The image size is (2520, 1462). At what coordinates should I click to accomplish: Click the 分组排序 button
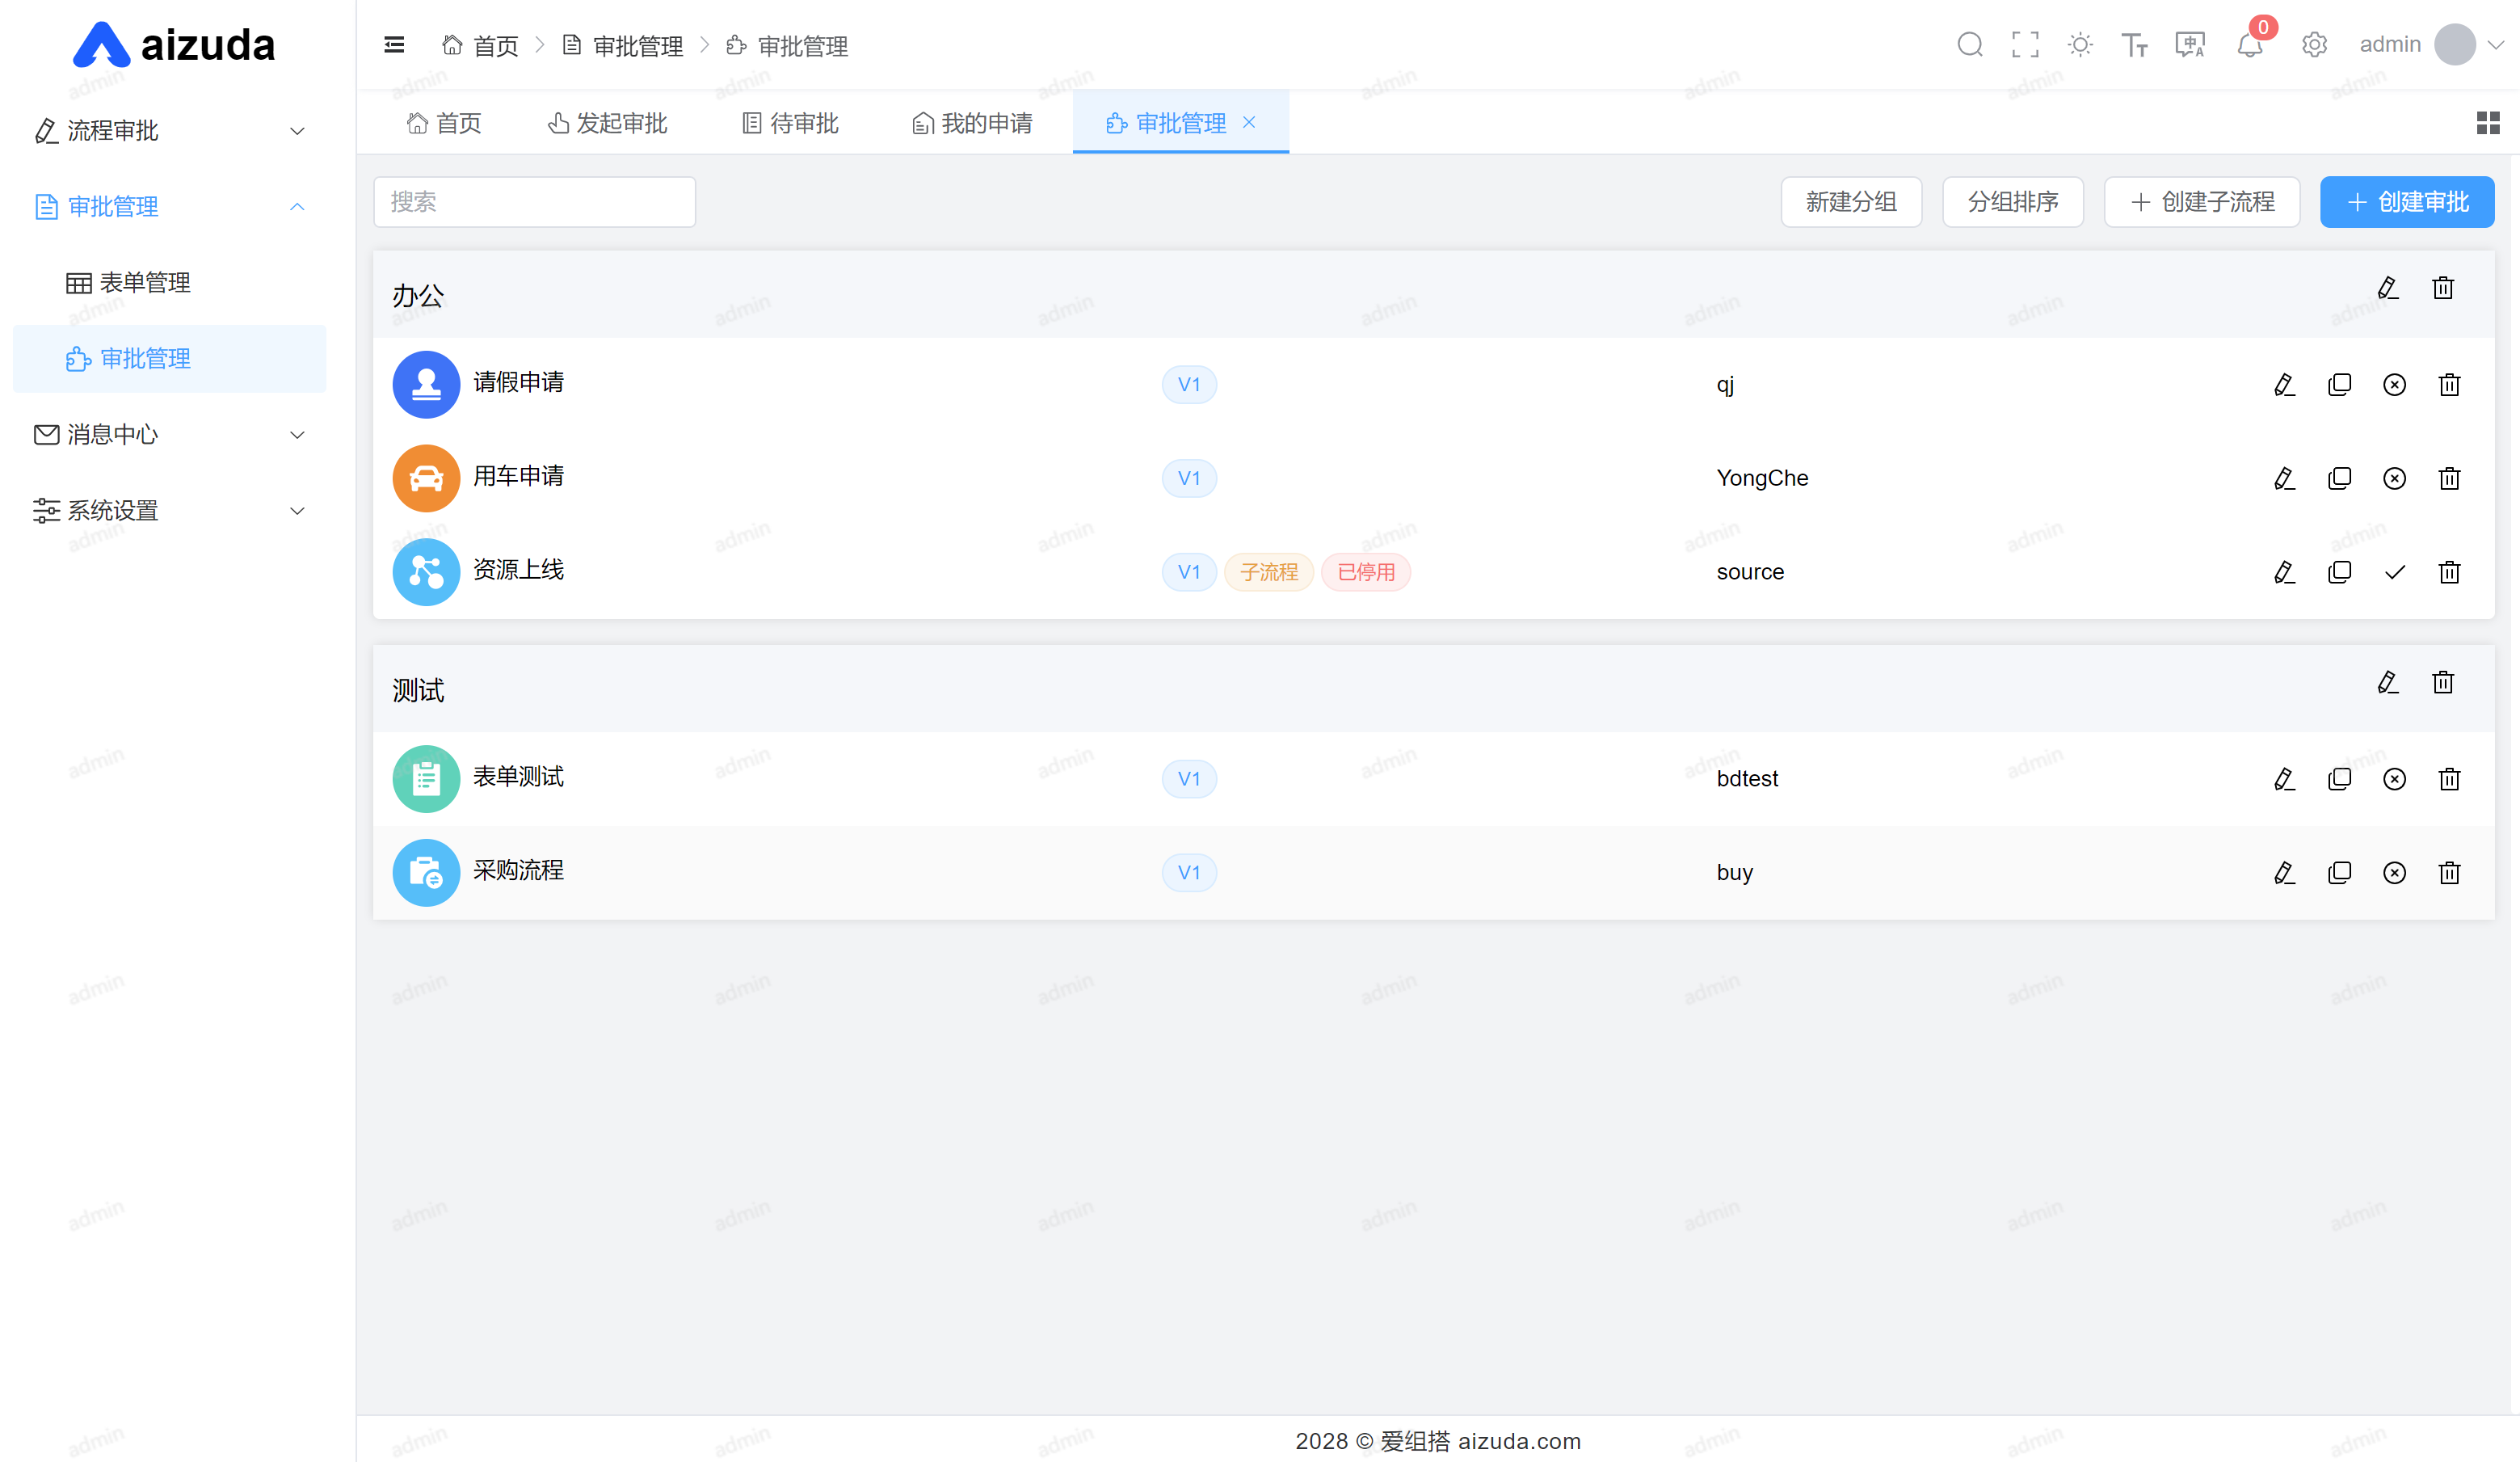click(x=2013, y=202)
